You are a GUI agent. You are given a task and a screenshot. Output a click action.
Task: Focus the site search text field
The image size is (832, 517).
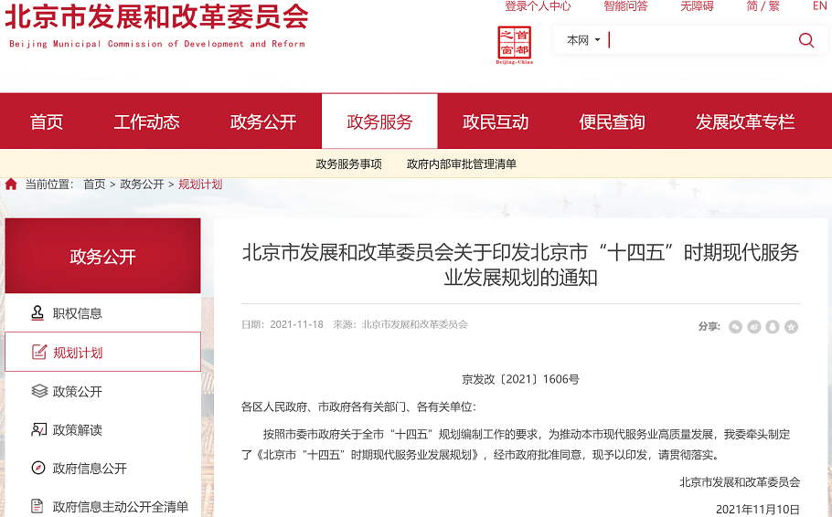700,40
